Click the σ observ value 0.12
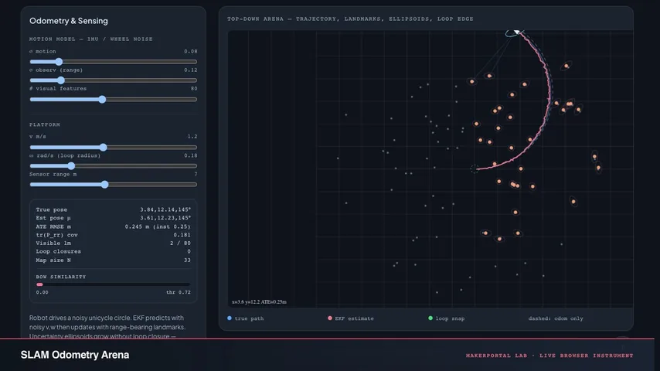Viewport: 660px width, 371px height. (x=191, y=70)
